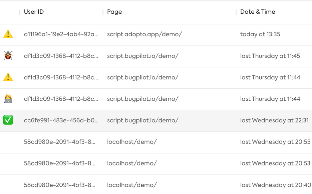Sort by the Date & Time column
Screen dimensions: 312x194
(x=258, y=12)
